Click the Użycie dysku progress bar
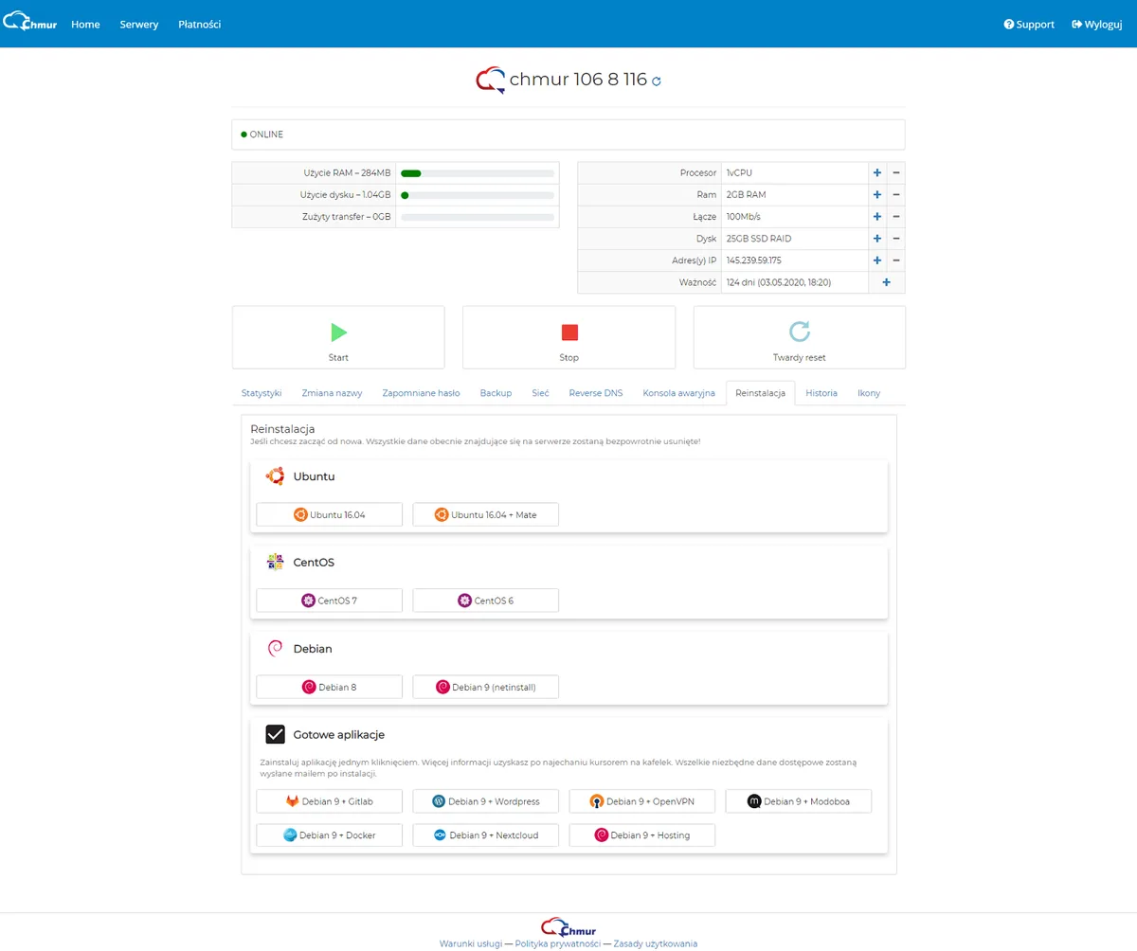This screenshot has height=951, width=1137. tap(478, 195)
